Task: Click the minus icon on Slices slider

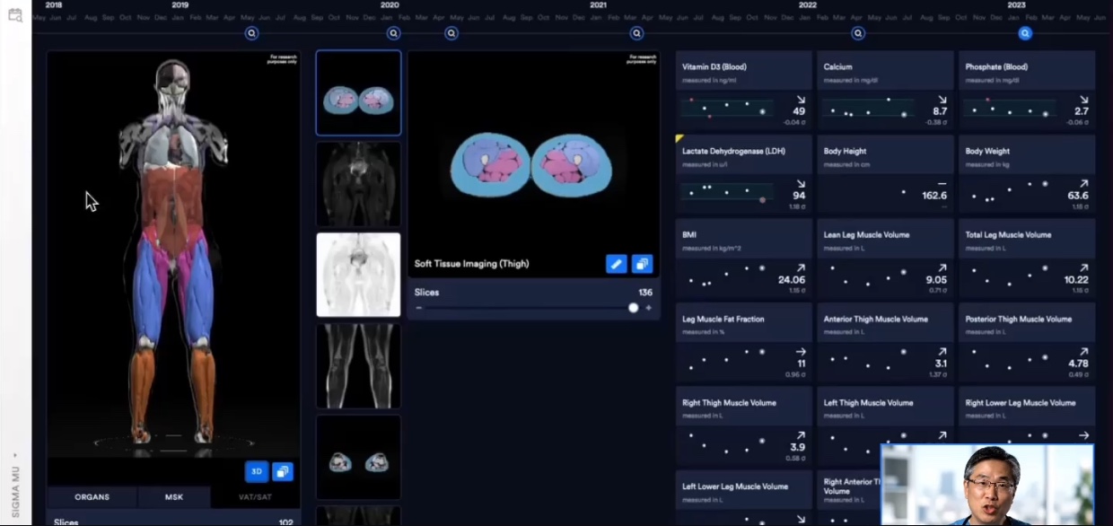Action: click(418, 308)
